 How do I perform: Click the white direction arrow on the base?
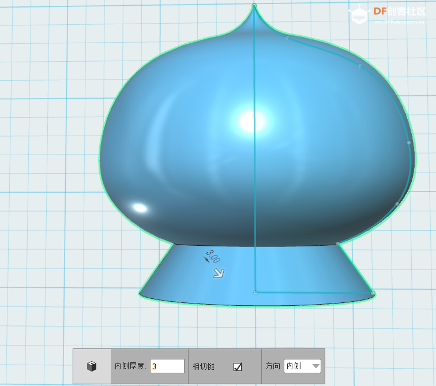(219, 273)
